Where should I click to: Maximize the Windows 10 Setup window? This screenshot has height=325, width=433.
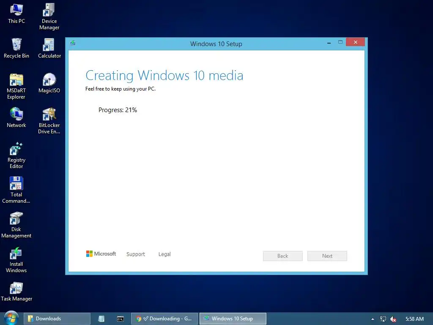pyautogui.click(x=340, y=42)
